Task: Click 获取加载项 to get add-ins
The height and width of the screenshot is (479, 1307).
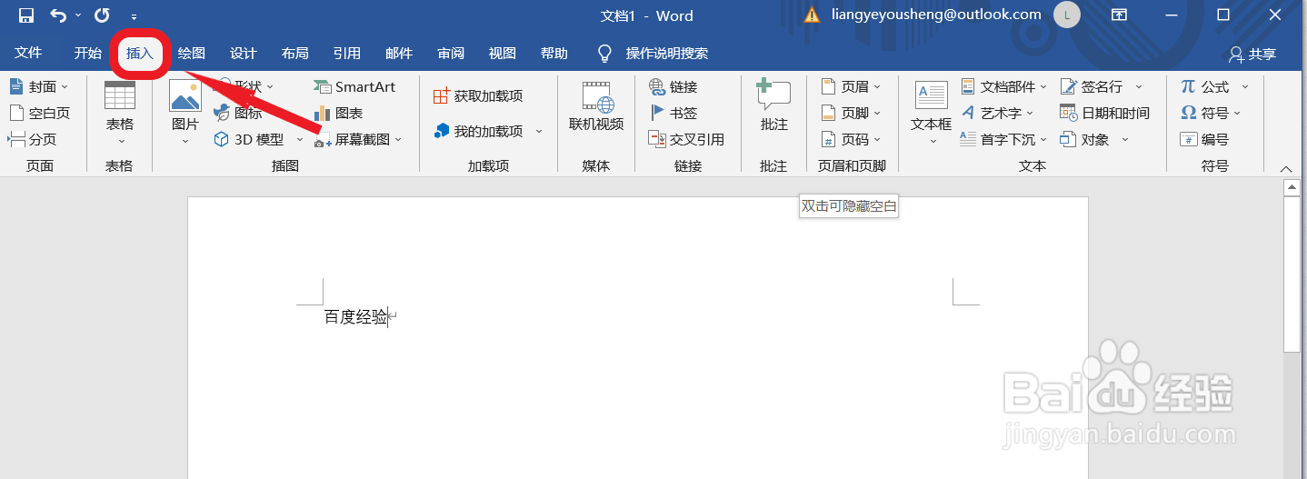Action: coord(478,95)
